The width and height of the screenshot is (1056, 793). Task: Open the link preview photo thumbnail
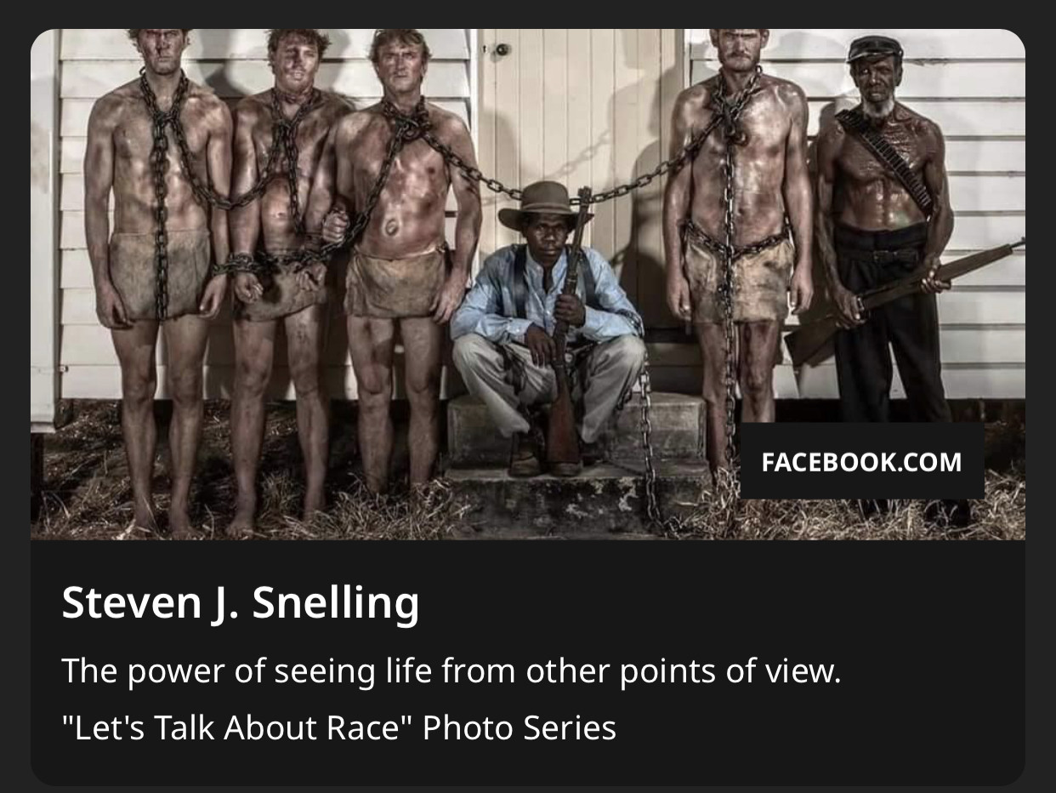[x=528, y=284]
